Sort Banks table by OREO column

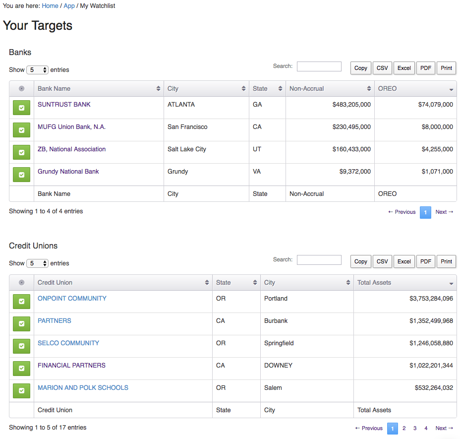click(x=415, y=89)
